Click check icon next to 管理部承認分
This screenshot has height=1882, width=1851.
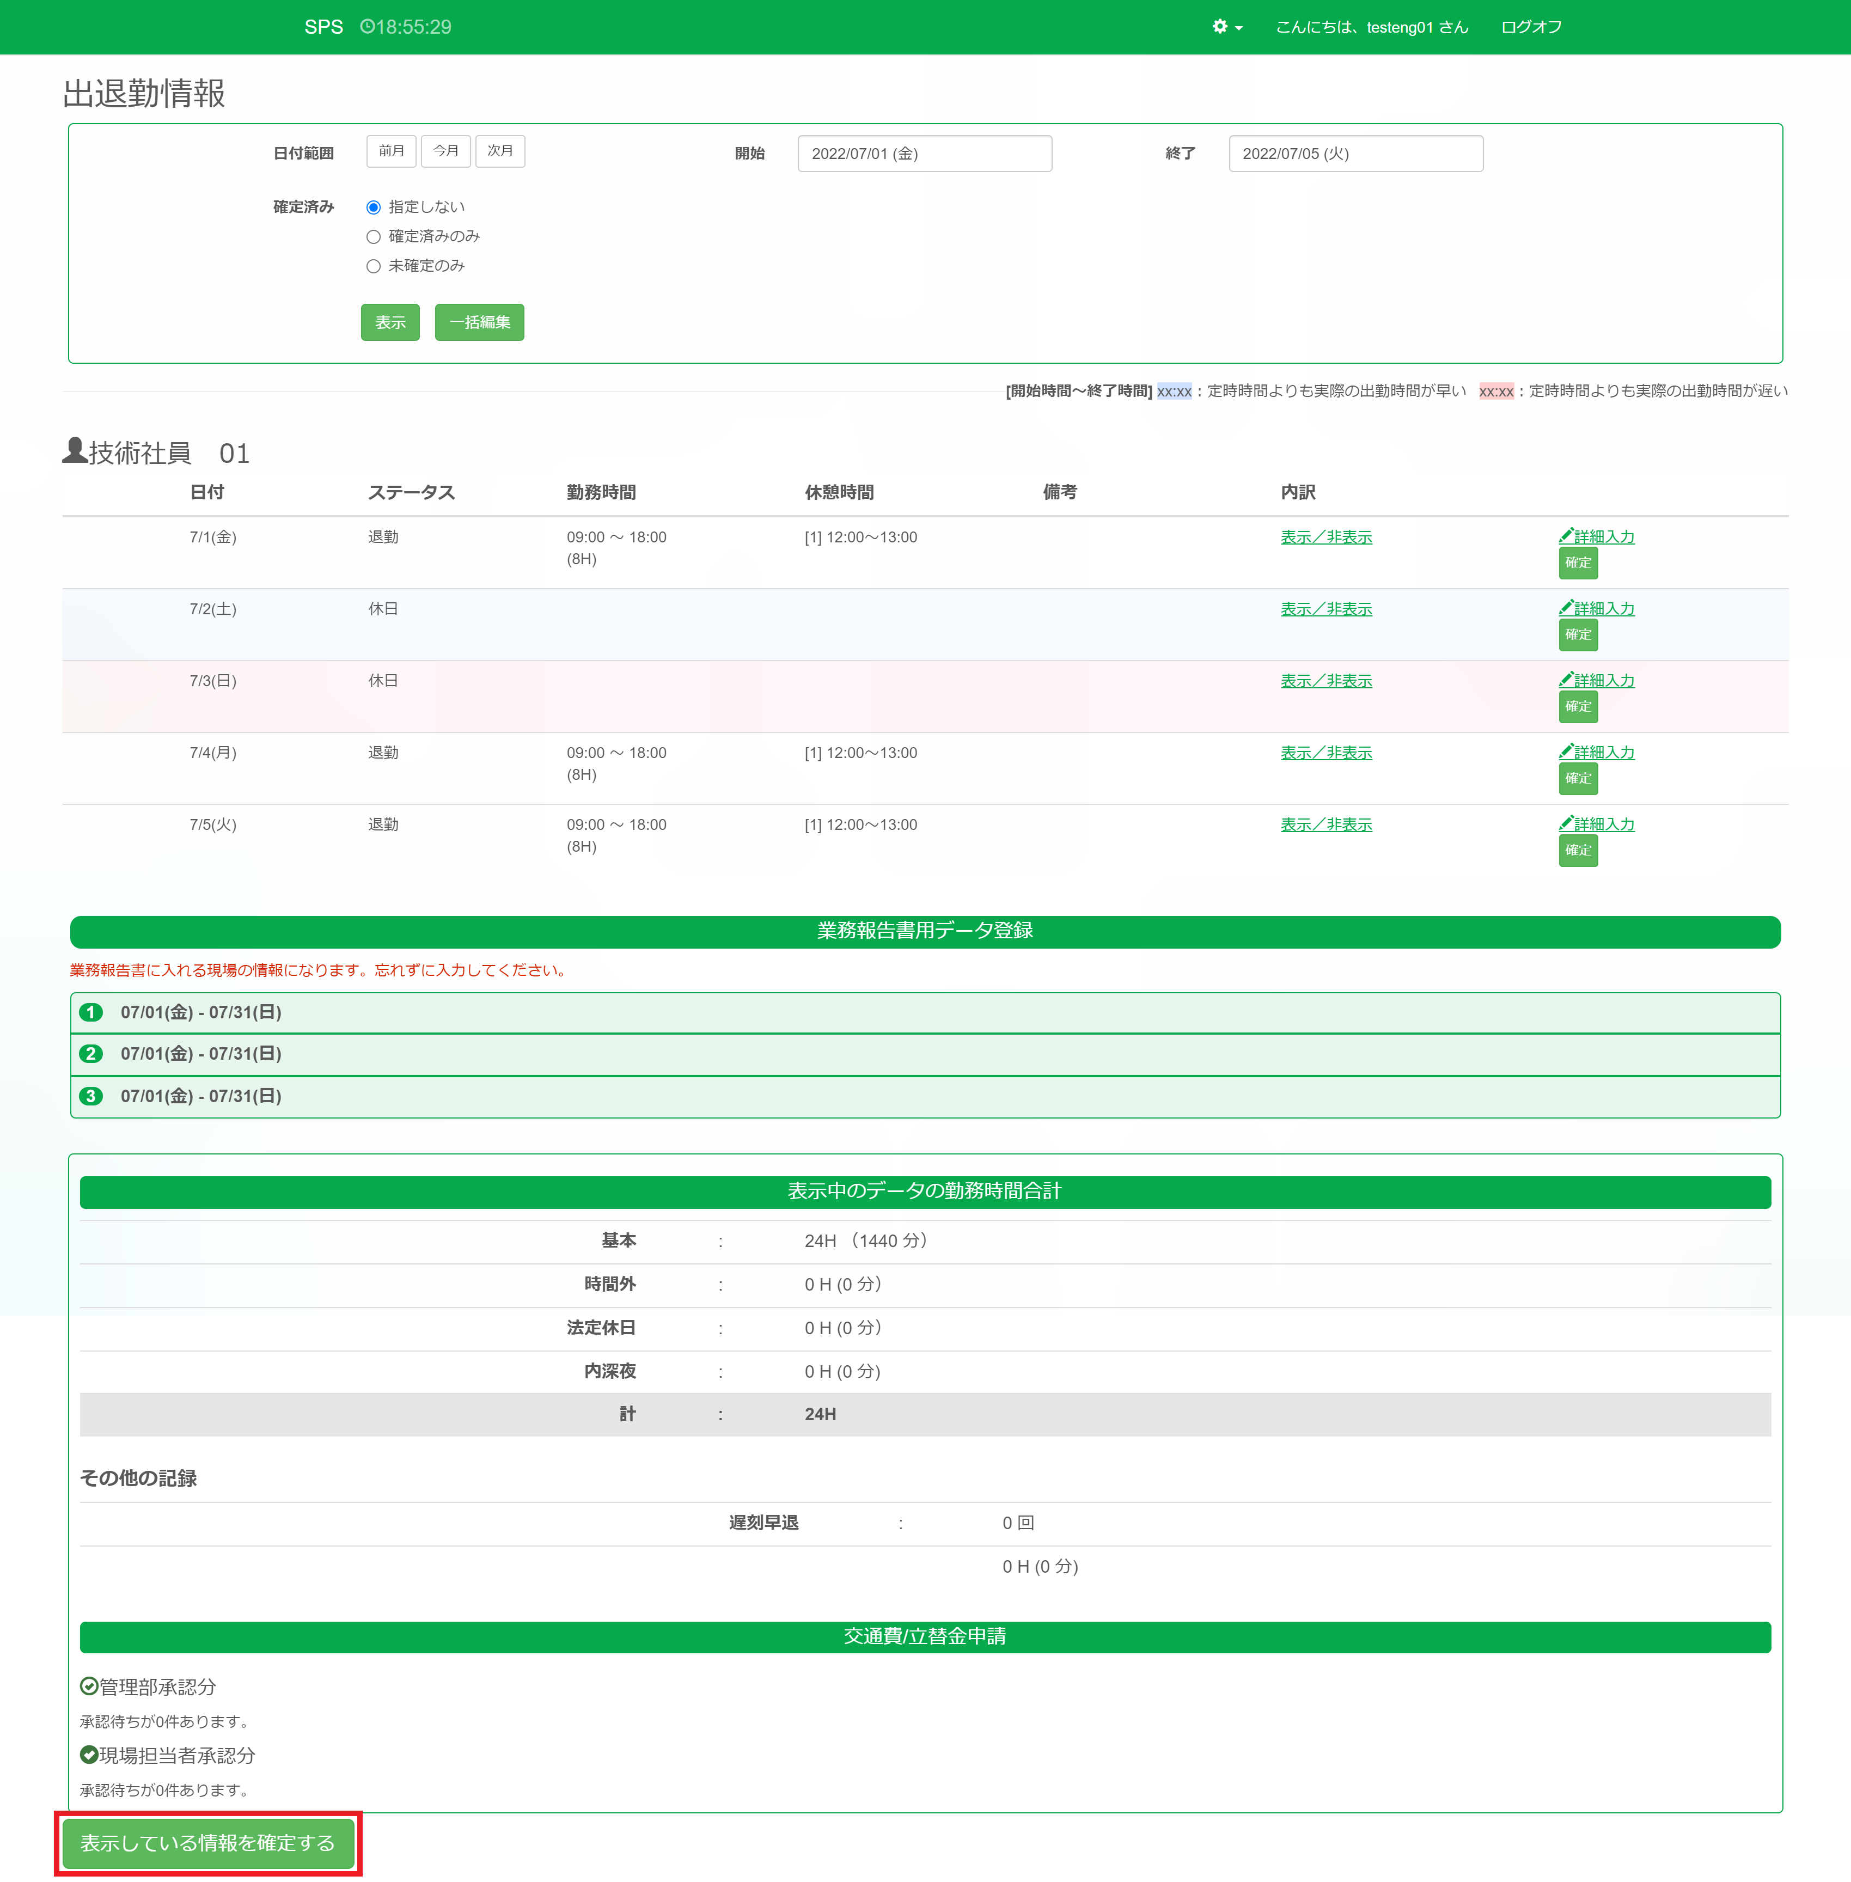pyautogui.click(x=88, y=1685)
